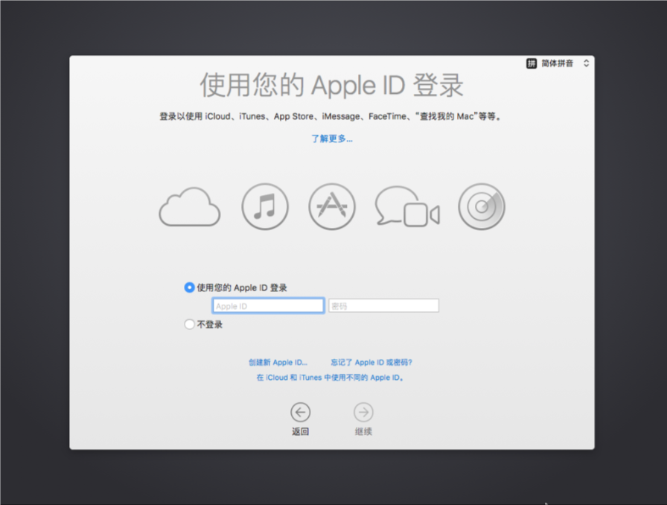Viewport: 667px width, 505px height.
Task: Focus the Apple ID text field
Action: pos(269,305)
